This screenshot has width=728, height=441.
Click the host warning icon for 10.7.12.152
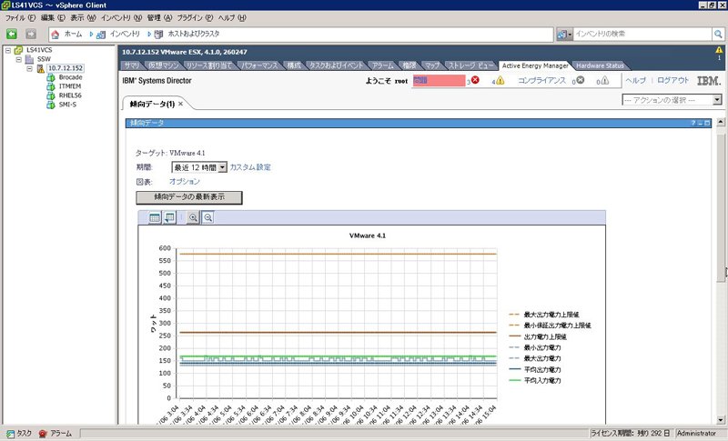tap(41, 68)
